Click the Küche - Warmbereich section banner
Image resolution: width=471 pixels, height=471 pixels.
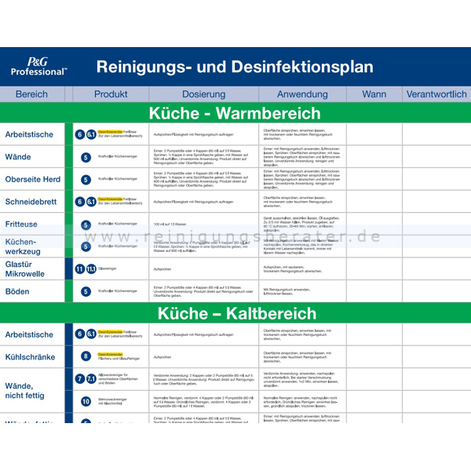[235, 112]
